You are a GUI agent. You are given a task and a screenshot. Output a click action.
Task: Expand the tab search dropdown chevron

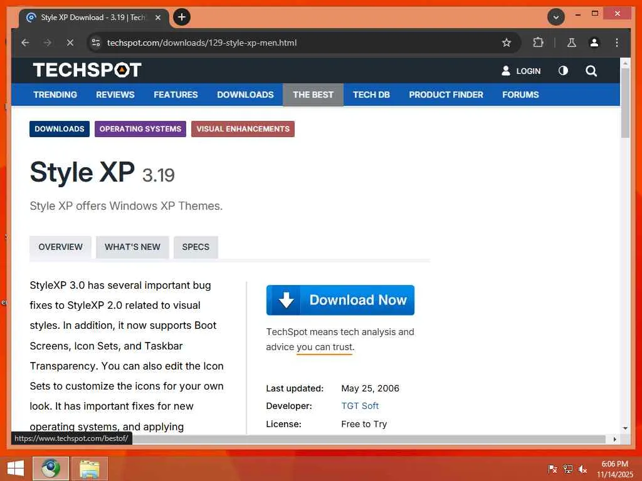pyautogui.click(x=555, y=17)
